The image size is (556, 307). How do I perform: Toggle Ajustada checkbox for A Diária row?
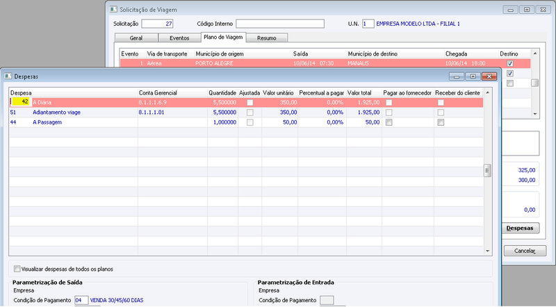pyautogui.click(x=250, y=103)
